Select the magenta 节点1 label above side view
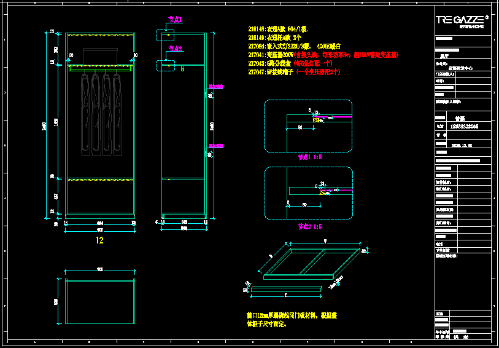499x348 pixels. [x=175, y=20]
